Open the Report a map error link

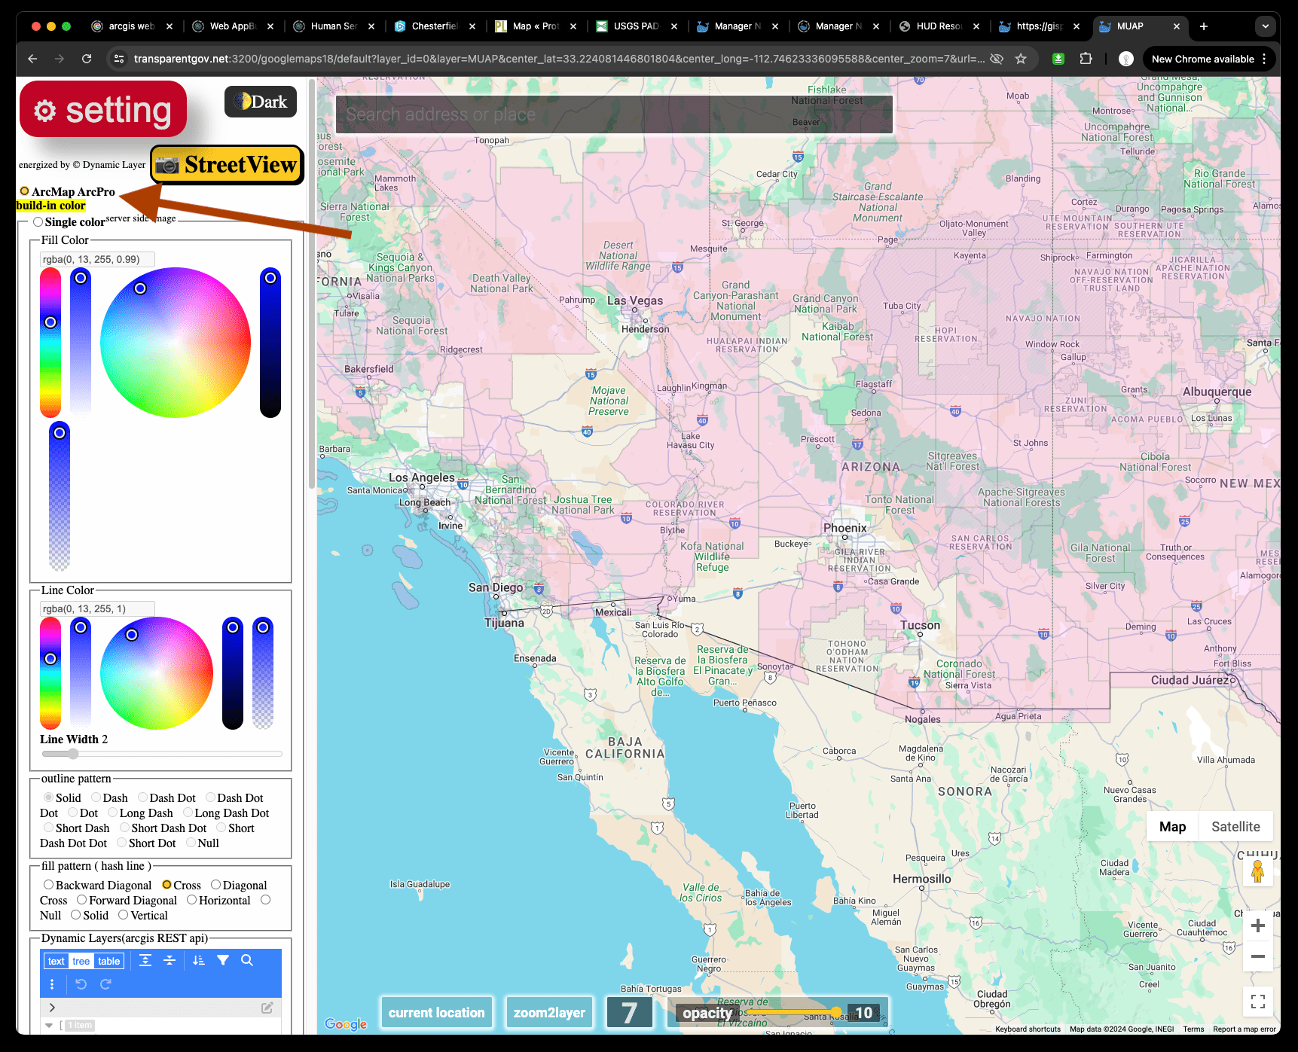1245,1029
